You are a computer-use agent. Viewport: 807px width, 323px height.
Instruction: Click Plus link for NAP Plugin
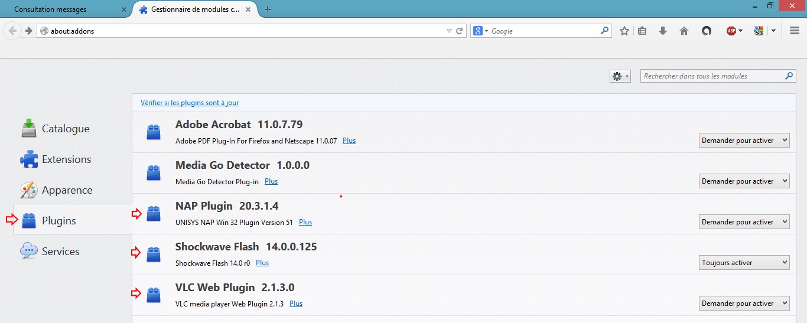(x=305, y=223)
